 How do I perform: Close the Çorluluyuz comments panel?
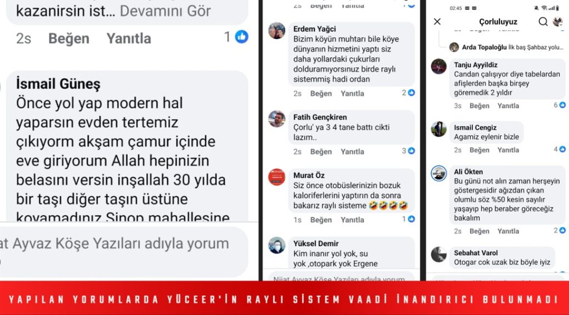pos(437,22)
